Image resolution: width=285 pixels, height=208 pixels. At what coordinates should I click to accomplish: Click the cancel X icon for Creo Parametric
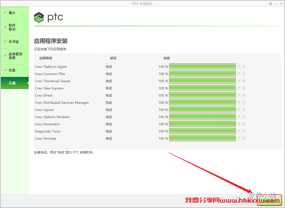pyautogui.click(x=244, y=124)
